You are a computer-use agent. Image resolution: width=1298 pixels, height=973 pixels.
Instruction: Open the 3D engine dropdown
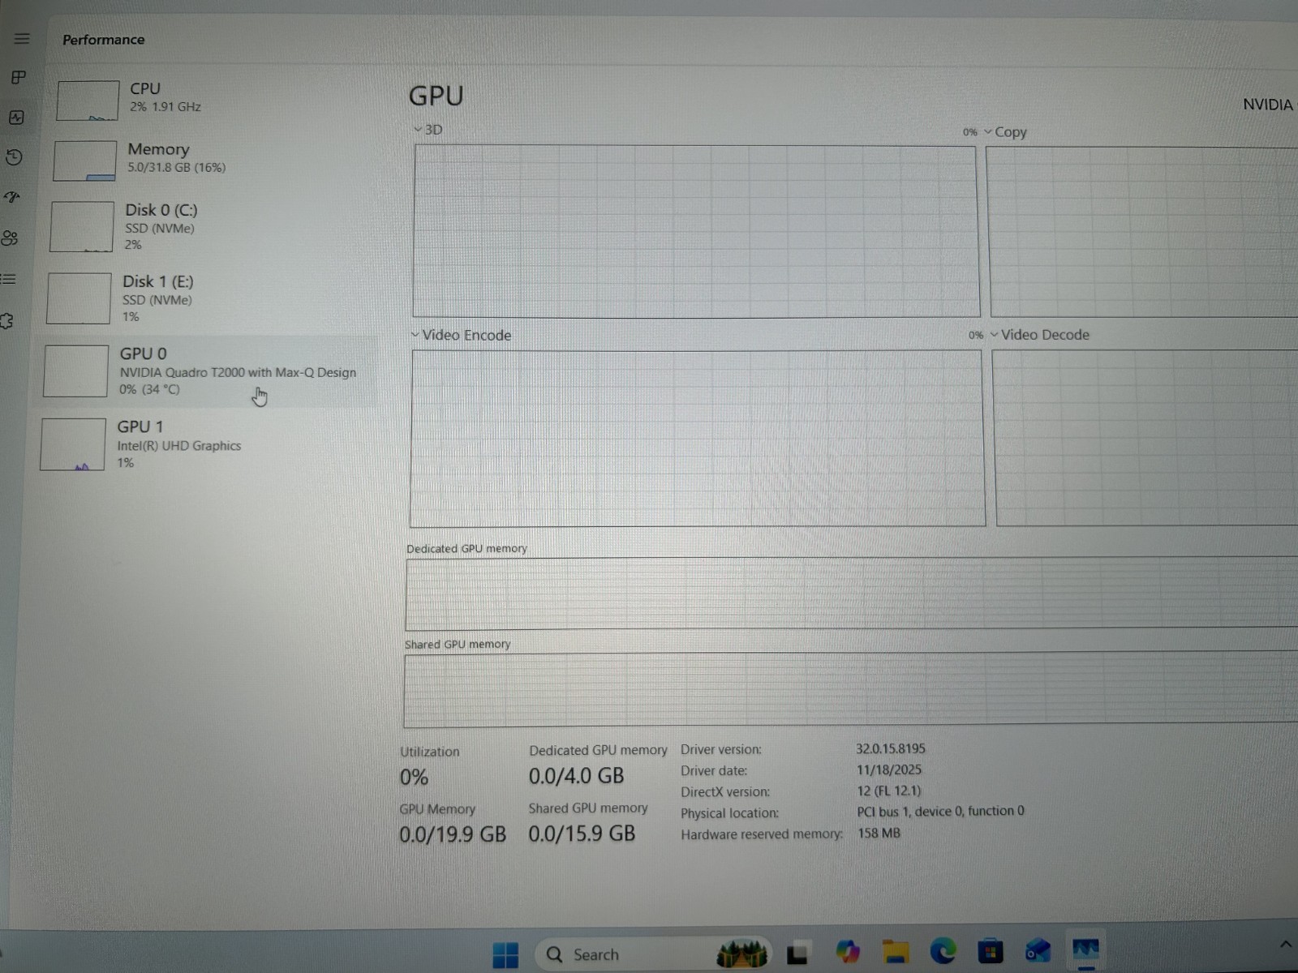click(428, 130)
